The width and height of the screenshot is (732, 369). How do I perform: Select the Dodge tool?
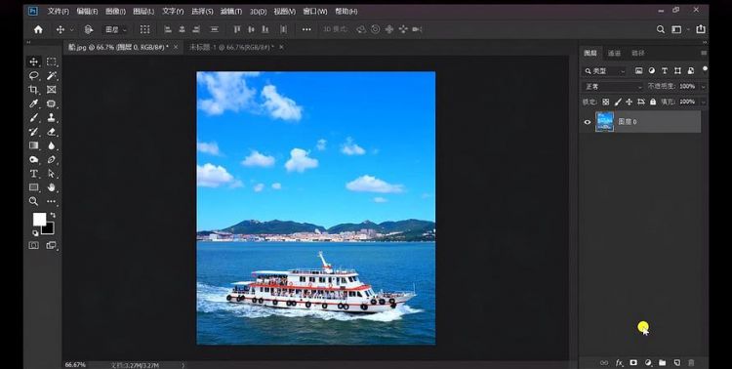(x=33, y=160)
